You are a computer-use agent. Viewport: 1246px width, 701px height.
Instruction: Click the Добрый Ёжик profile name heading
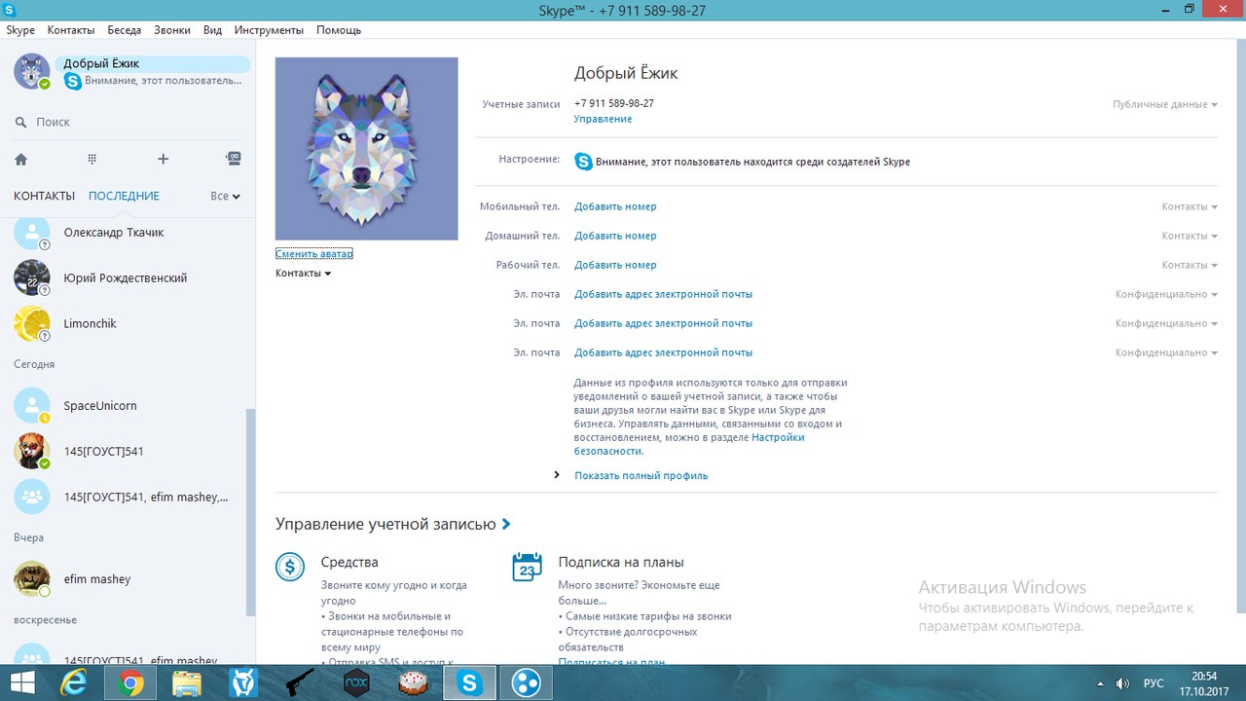point(626,73)
